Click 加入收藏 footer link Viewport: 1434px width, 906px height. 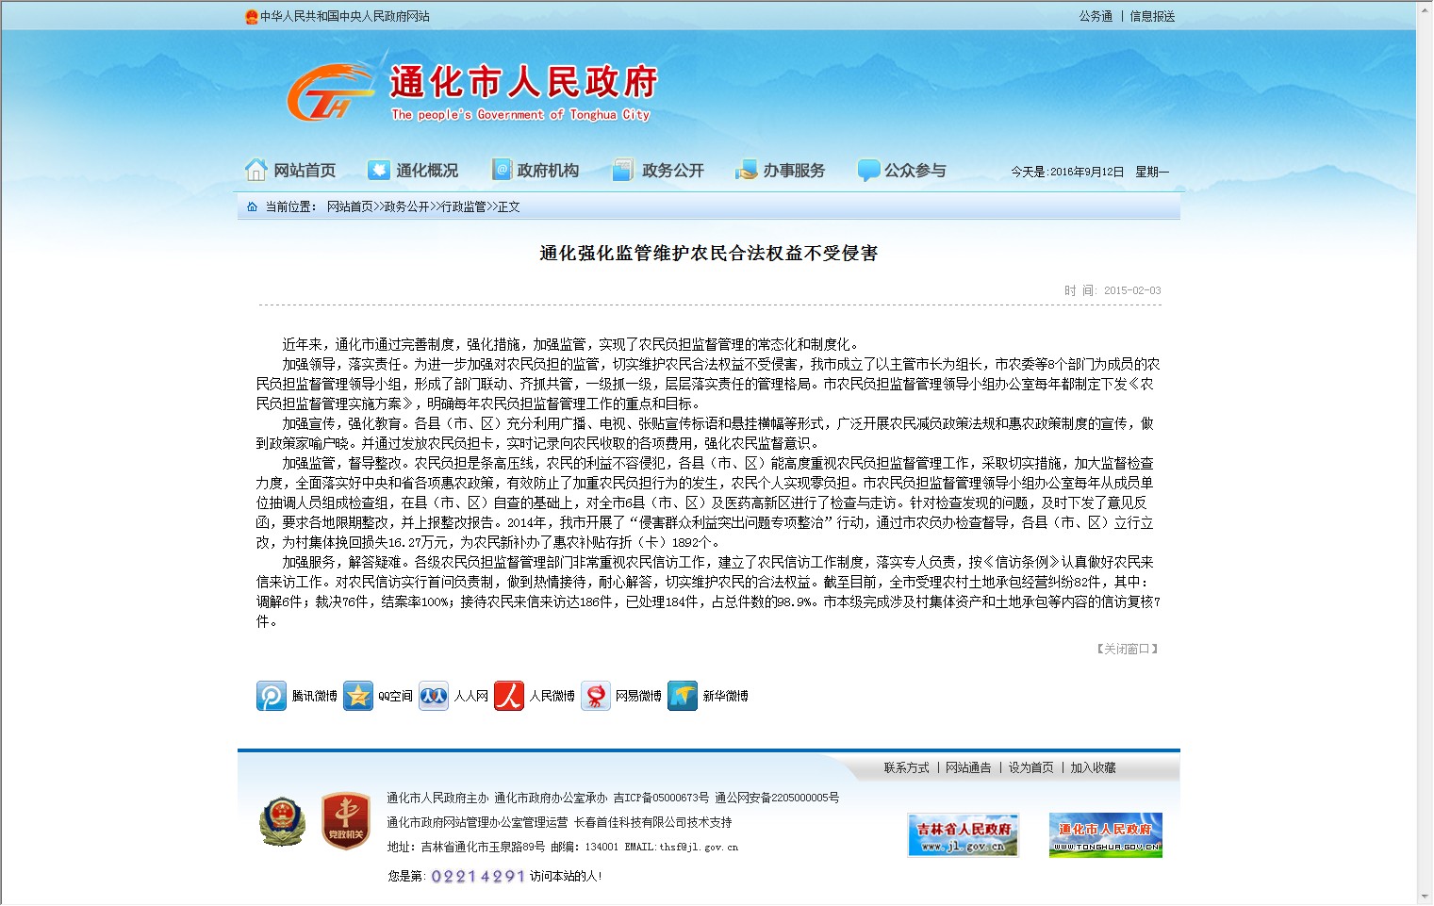tap(1093, 767)
